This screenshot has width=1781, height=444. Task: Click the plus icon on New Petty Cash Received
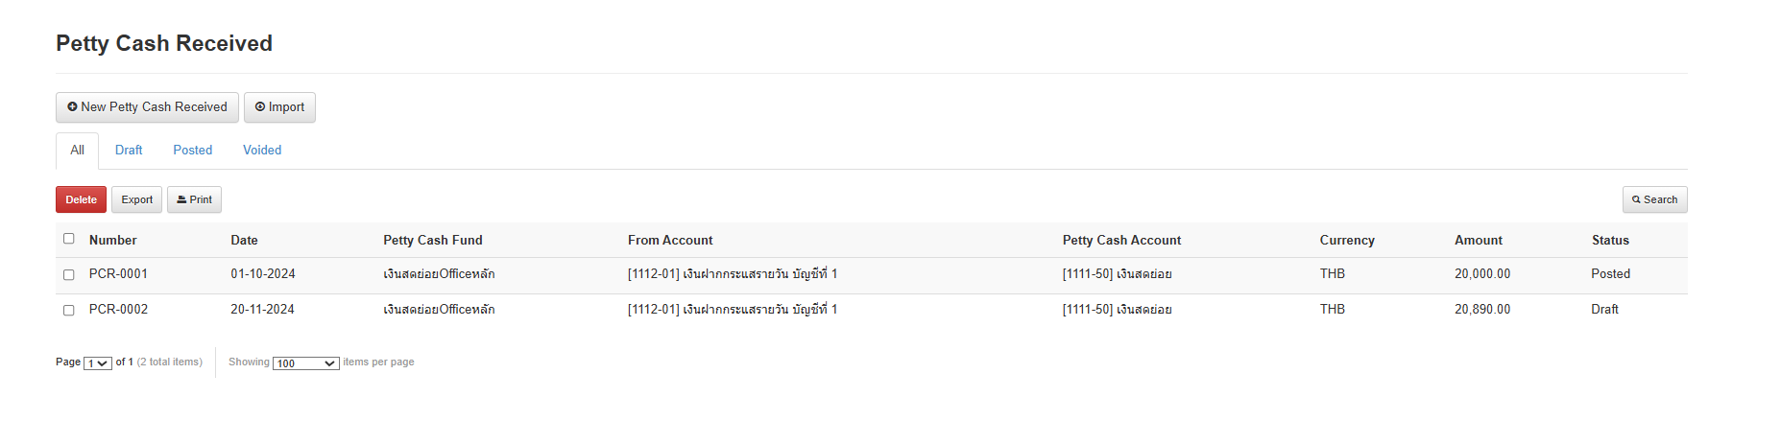click(72, 107)
